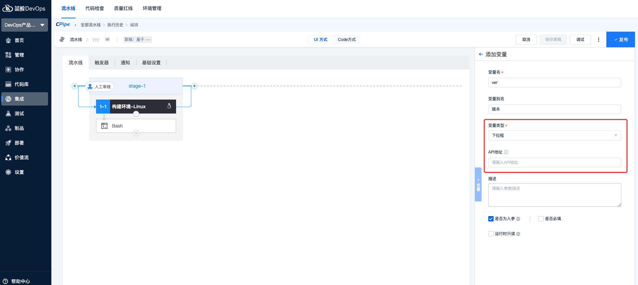Click the 人工审核 badge
638x285 pixels.
(100, 87)
